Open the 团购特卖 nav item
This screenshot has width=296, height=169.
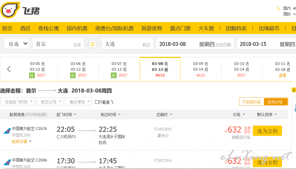[236, 28]
